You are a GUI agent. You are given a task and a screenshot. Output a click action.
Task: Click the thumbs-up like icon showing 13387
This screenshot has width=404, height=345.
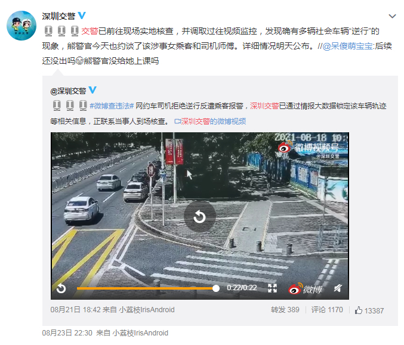click(359, 310)
